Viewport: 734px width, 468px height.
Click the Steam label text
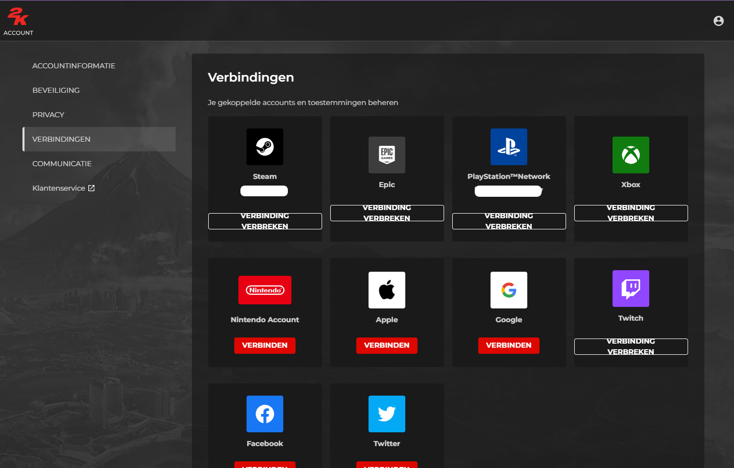click(x=265, y=176)
